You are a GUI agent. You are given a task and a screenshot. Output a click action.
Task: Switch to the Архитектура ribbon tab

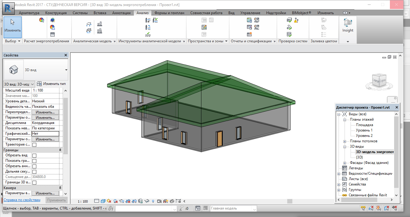coord(29,13)
